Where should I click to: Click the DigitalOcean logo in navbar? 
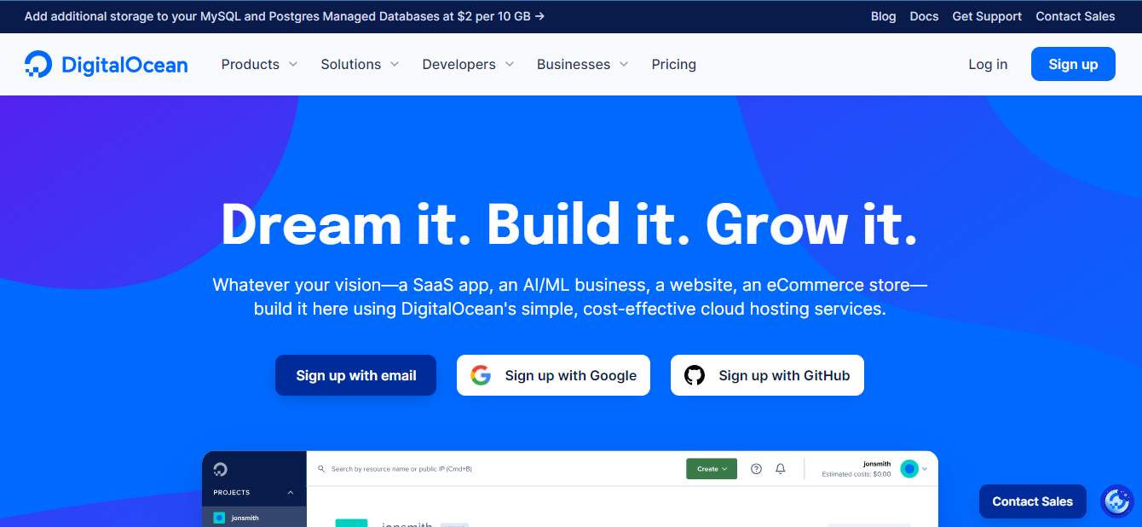(x=106, y=65)
